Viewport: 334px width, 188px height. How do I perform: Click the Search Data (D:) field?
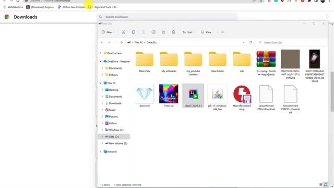coord(291,43)
